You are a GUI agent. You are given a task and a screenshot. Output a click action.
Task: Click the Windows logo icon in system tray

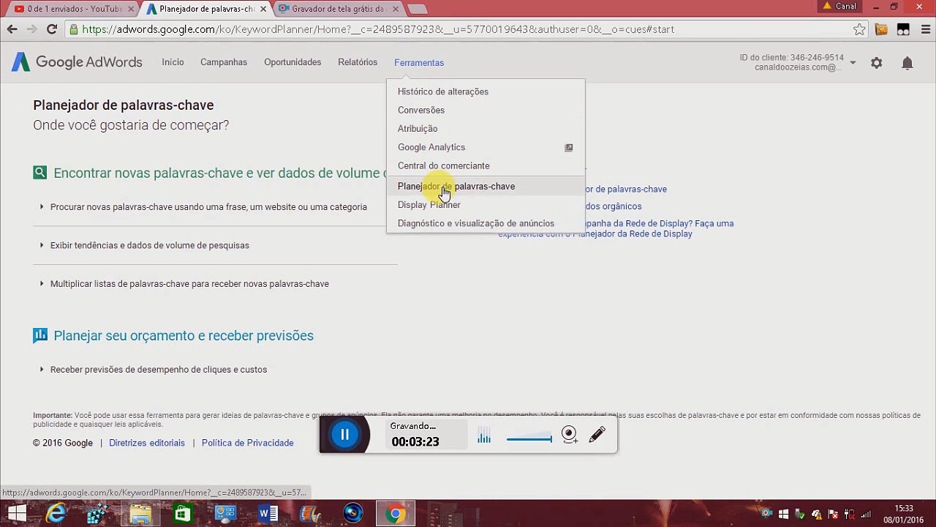pos(783,514)
